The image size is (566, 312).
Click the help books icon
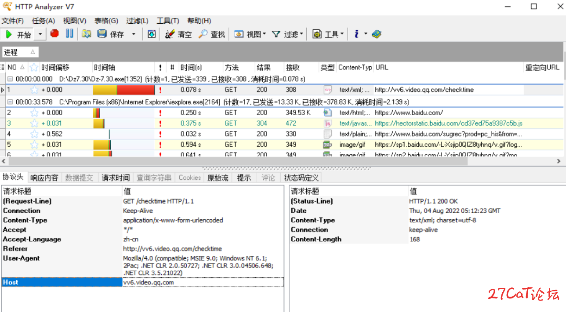[x=377, y=34]
